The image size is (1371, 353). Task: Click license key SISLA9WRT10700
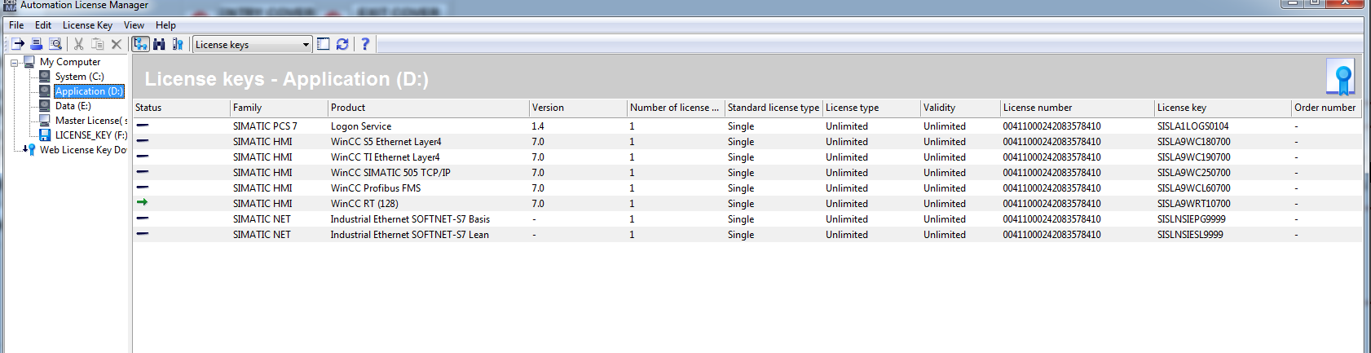point(1194,203)
